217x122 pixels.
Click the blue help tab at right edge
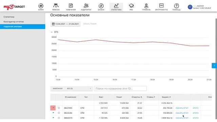[x=214, y=65]
